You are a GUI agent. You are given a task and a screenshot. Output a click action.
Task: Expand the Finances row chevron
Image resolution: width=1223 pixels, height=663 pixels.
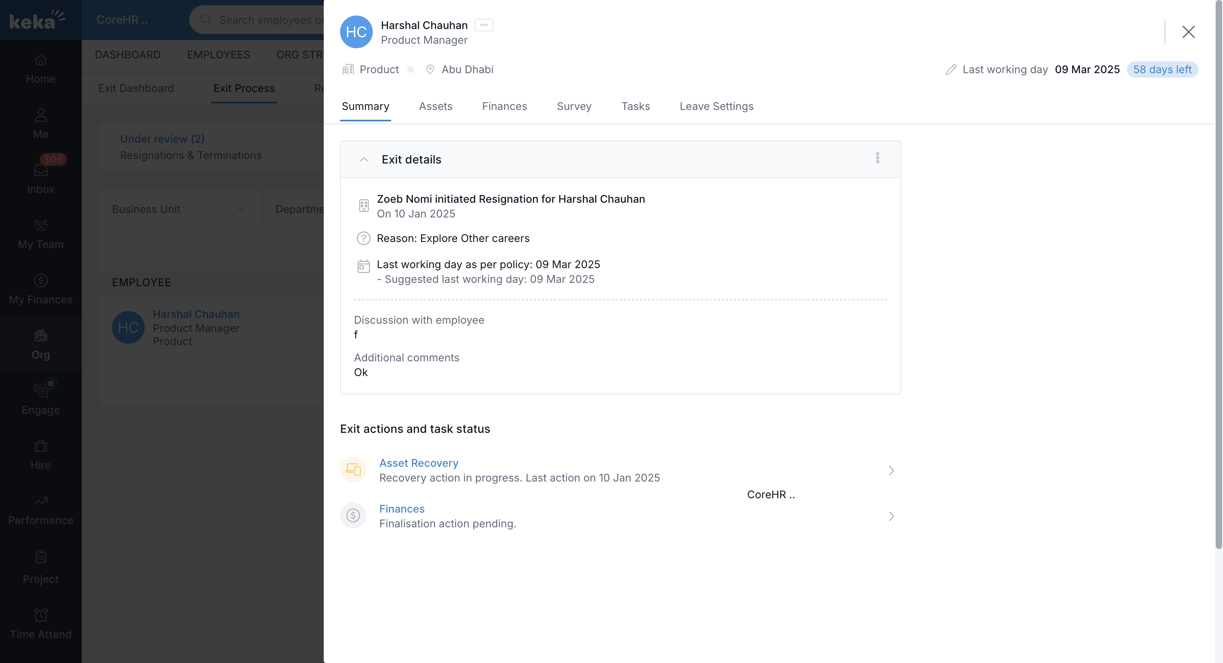(891, 516)
